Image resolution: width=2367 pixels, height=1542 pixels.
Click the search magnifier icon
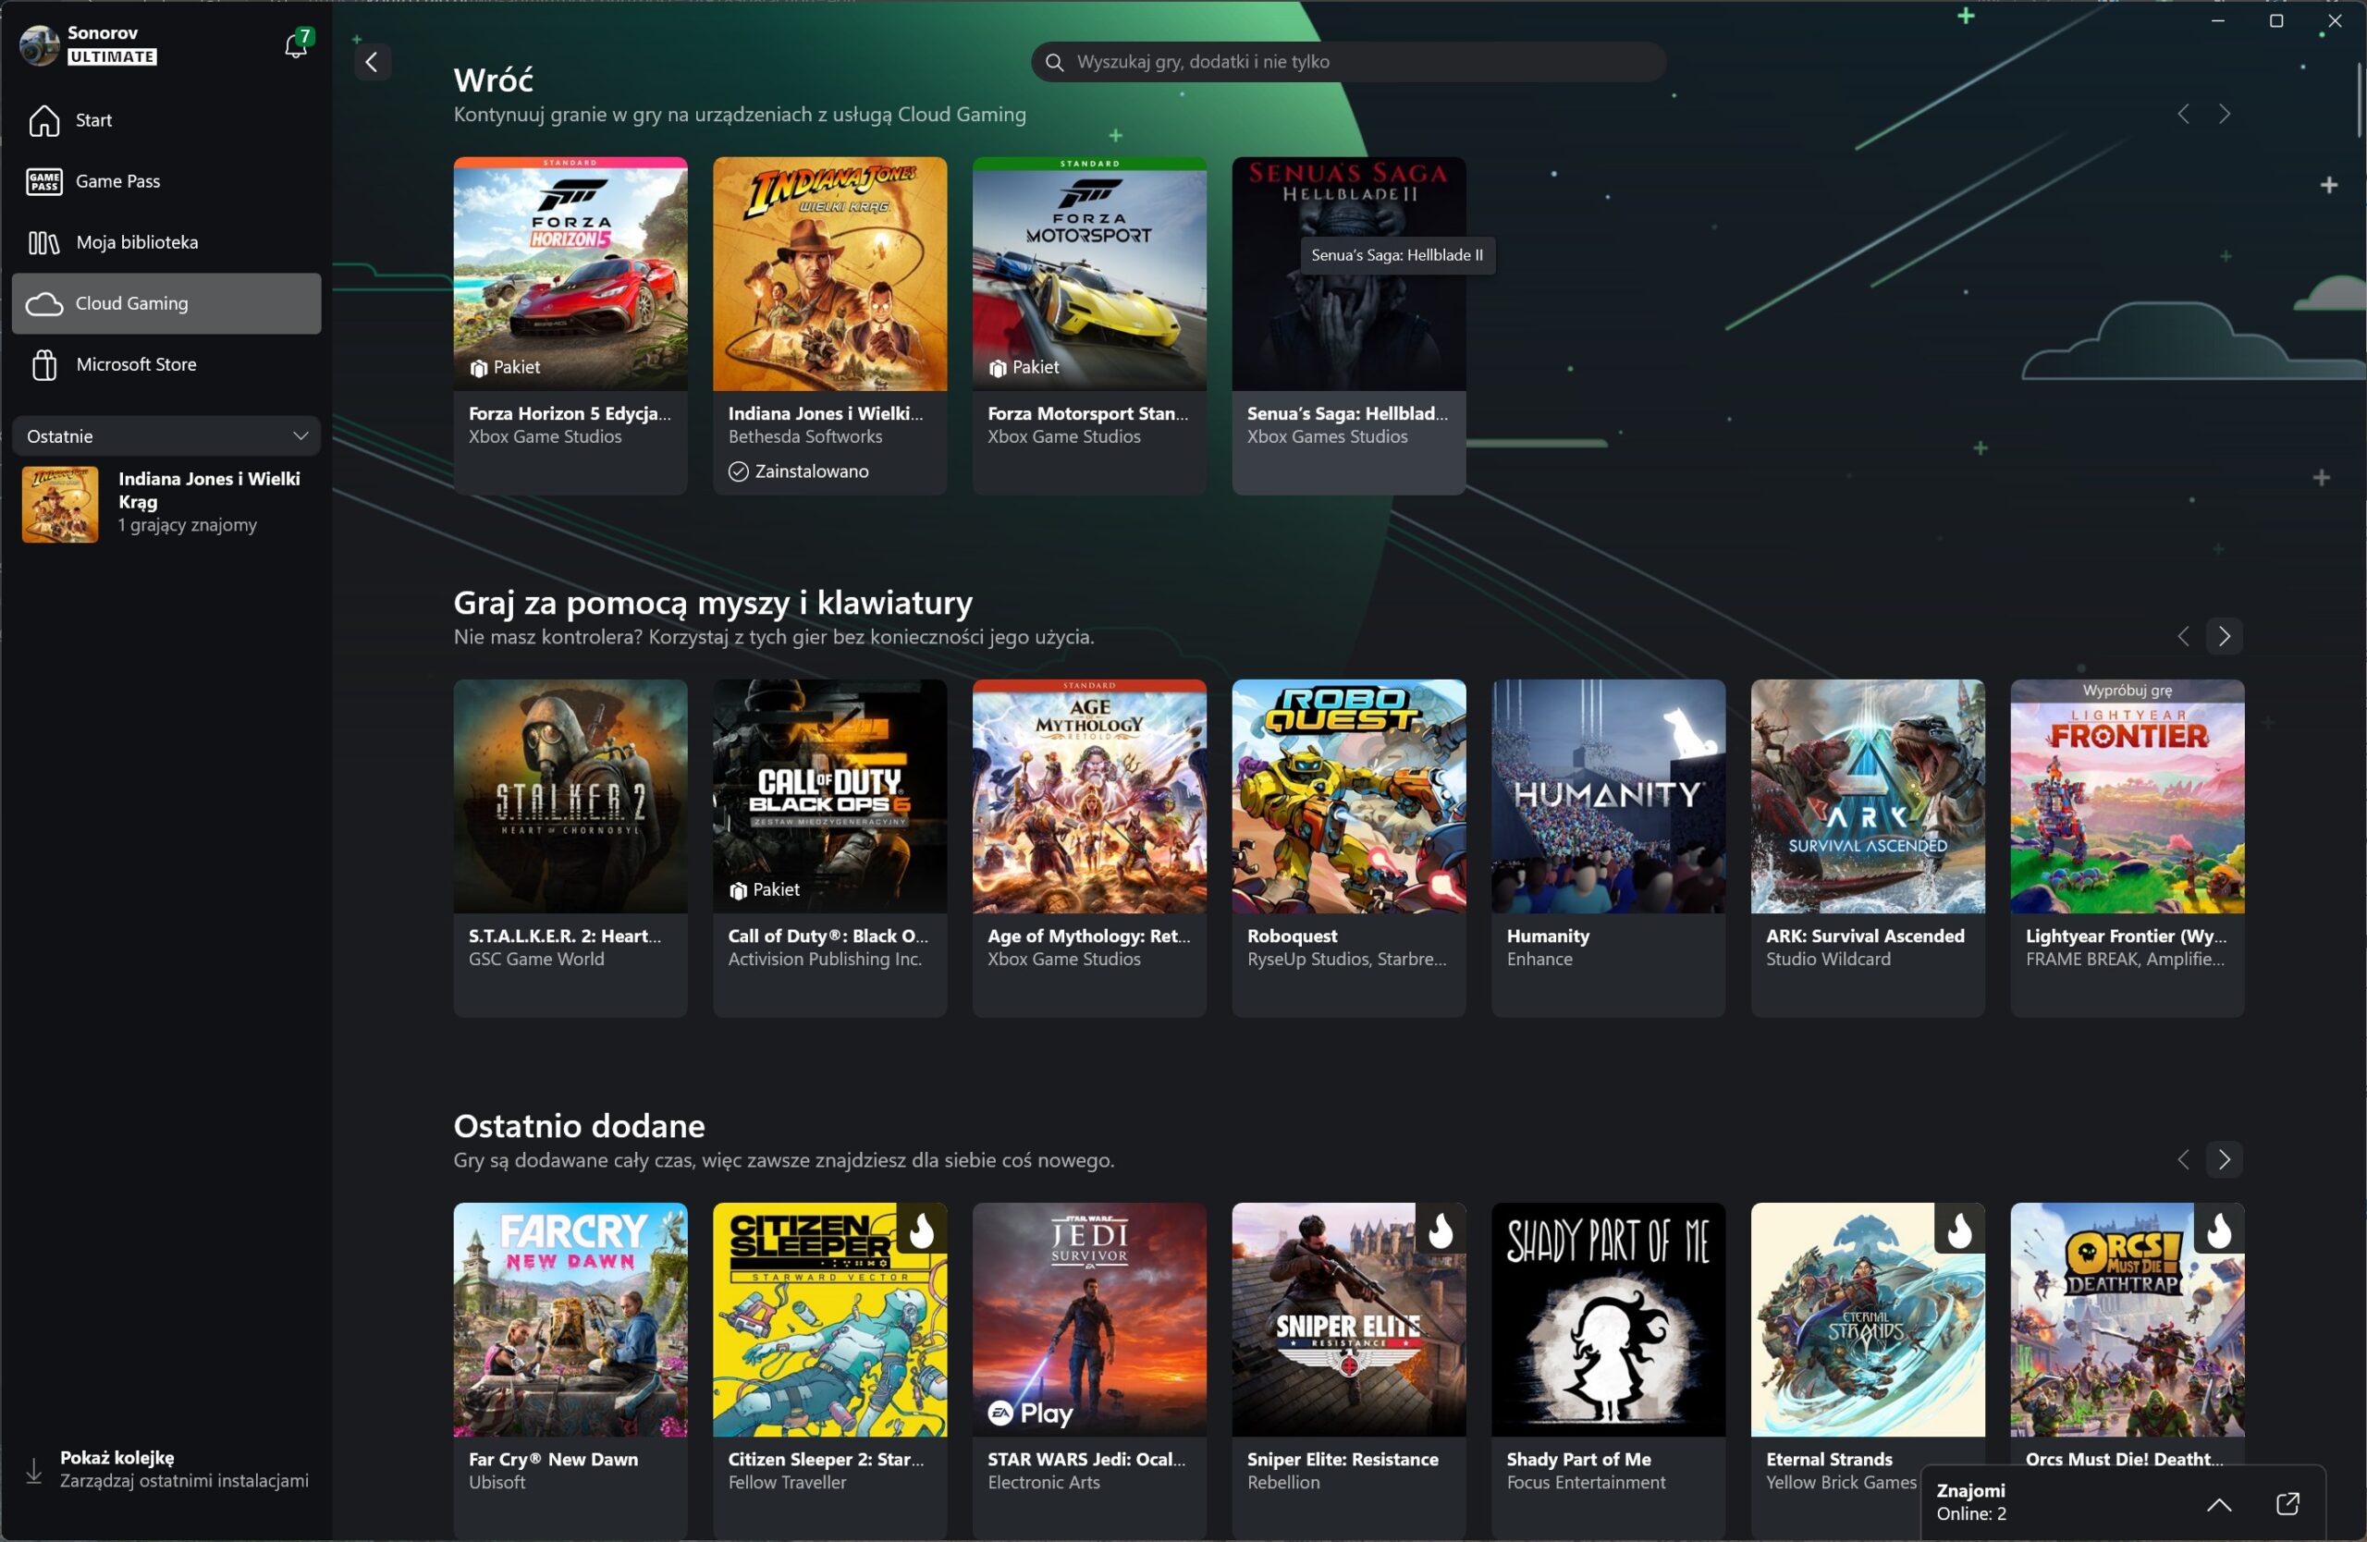[1054, 62]
